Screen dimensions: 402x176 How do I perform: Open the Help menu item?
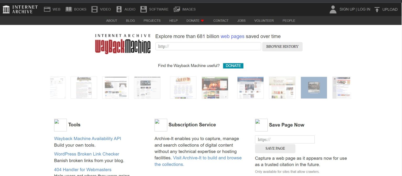(x=174, y=21)
